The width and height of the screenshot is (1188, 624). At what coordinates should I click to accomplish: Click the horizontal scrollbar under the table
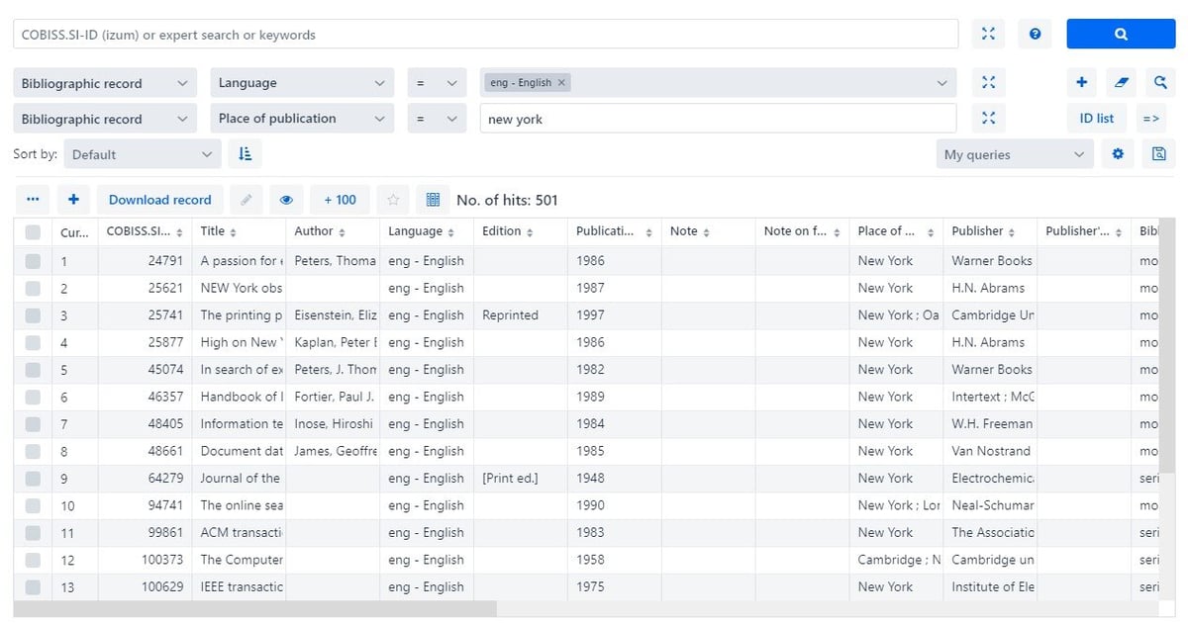pos(254,609)
